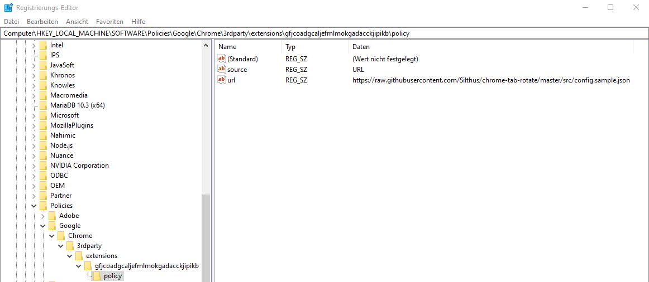
Task: Expand the Macromedia key
Action: click(34, 95)
